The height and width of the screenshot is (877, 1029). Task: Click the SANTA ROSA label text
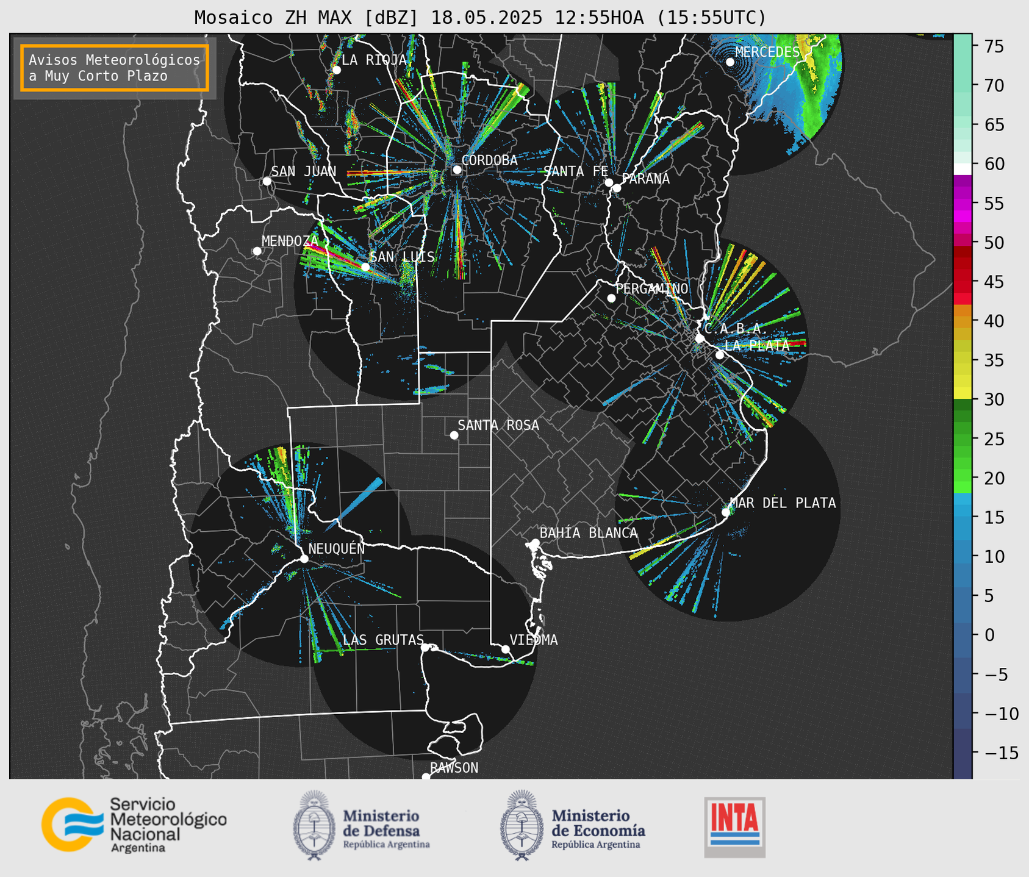498,425
